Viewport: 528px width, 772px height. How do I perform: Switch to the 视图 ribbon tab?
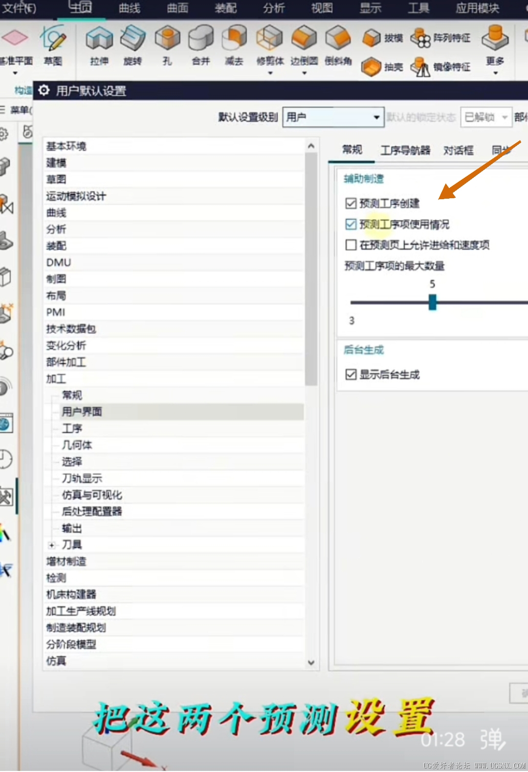(322, 8)
